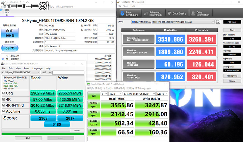Image resolution: width=243 pixels, height=142 pixels.
Task: Open AS SSD Tools menu
Action: pyautogui.click(x=27, y=68)
